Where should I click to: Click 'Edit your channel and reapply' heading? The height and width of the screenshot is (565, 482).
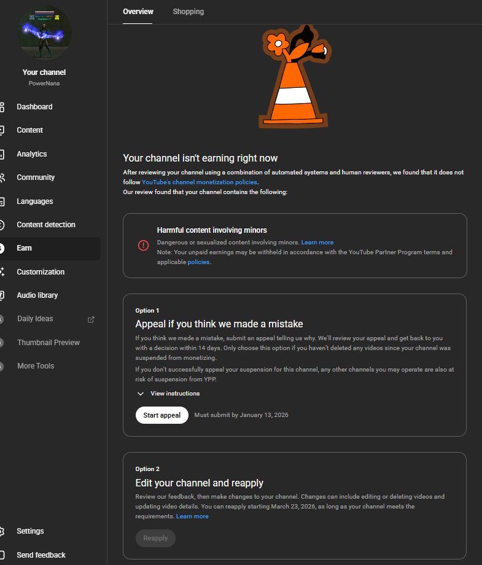click(x=199, y=483)
